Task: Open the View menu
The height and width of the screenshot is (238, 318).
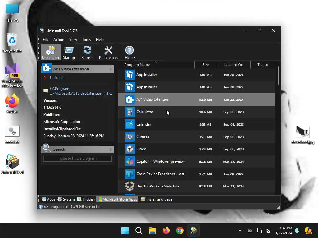Action: pyautogui.click(x=73, y=40)
